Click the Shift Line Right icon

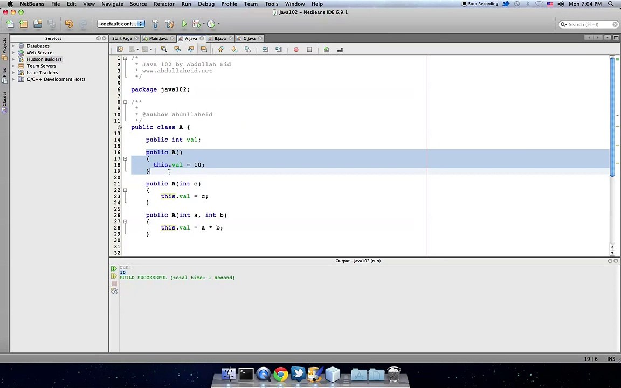[x=279, y=50]
